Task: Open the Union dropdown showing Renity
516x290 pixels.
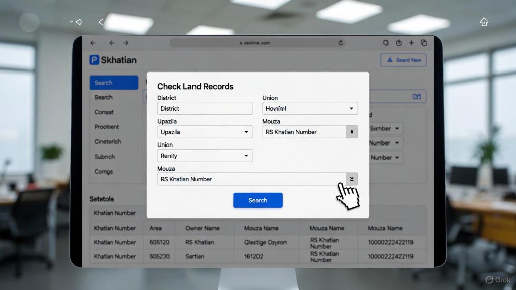Action: (205, 156)
